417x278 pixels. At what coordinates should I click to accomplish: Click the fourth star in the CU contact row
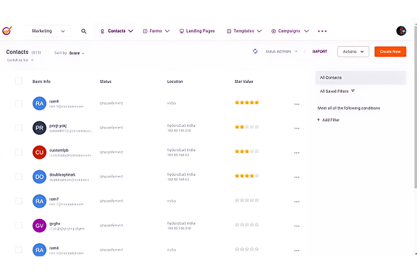click(x=252, y=151)
